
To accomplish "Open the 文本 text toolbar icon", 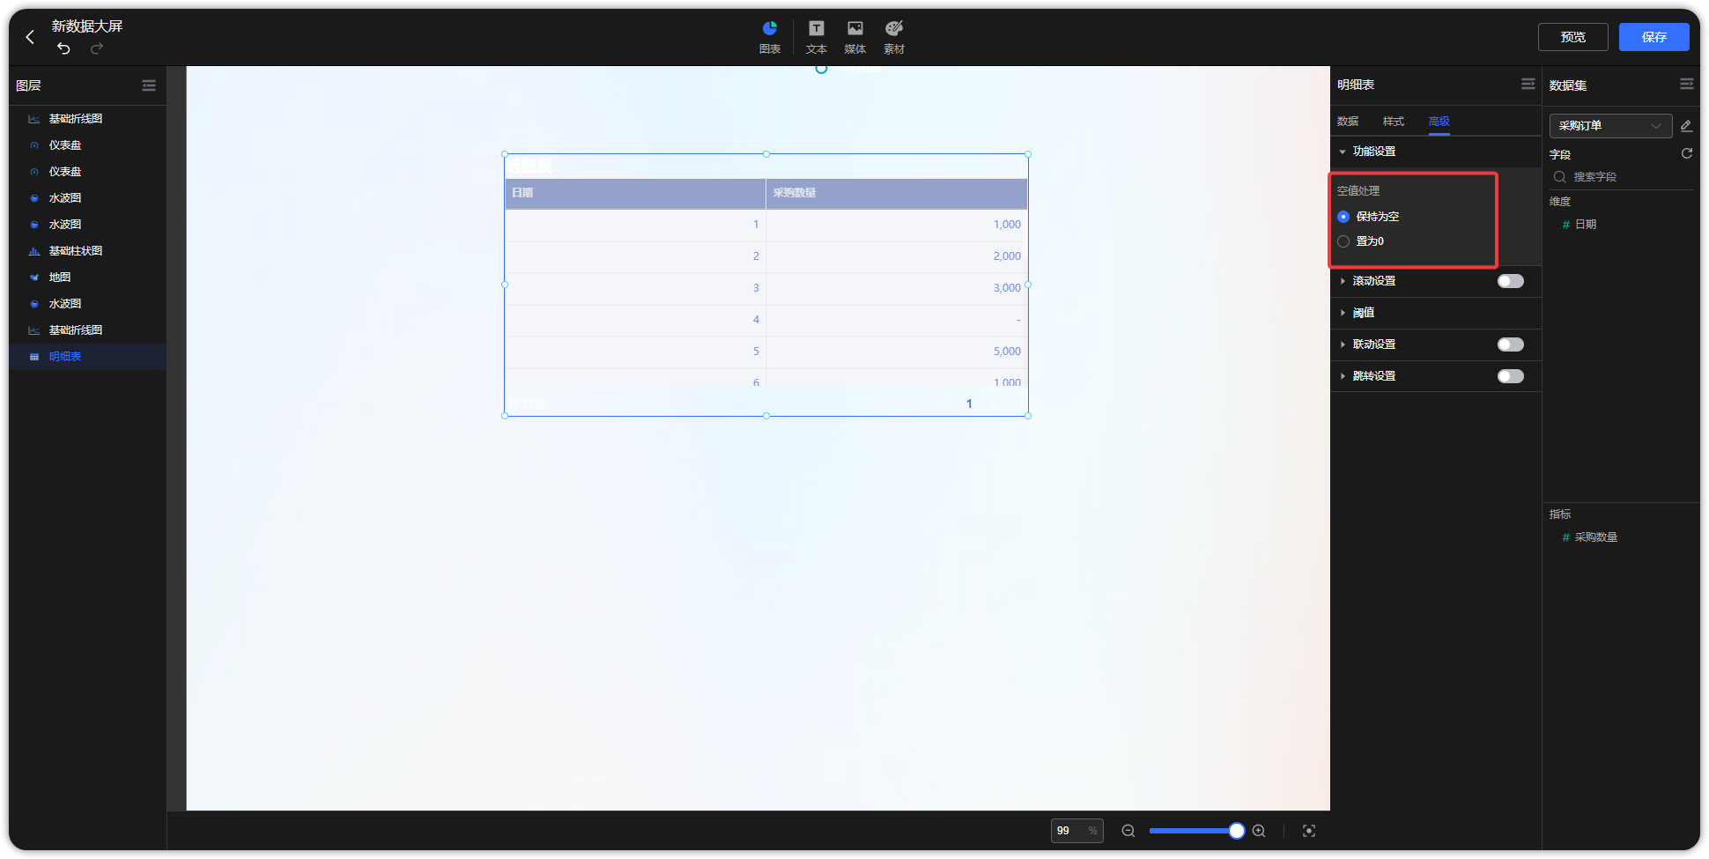I will point(817,37).
